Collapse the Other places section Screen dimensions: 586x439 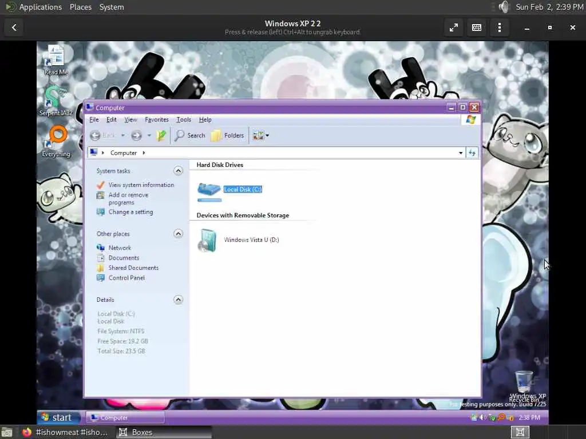[179, 234]
